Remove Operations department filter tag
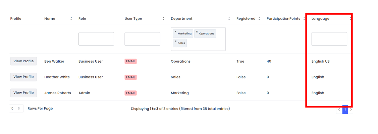The image size is (378, 134). tap(197, 32)
